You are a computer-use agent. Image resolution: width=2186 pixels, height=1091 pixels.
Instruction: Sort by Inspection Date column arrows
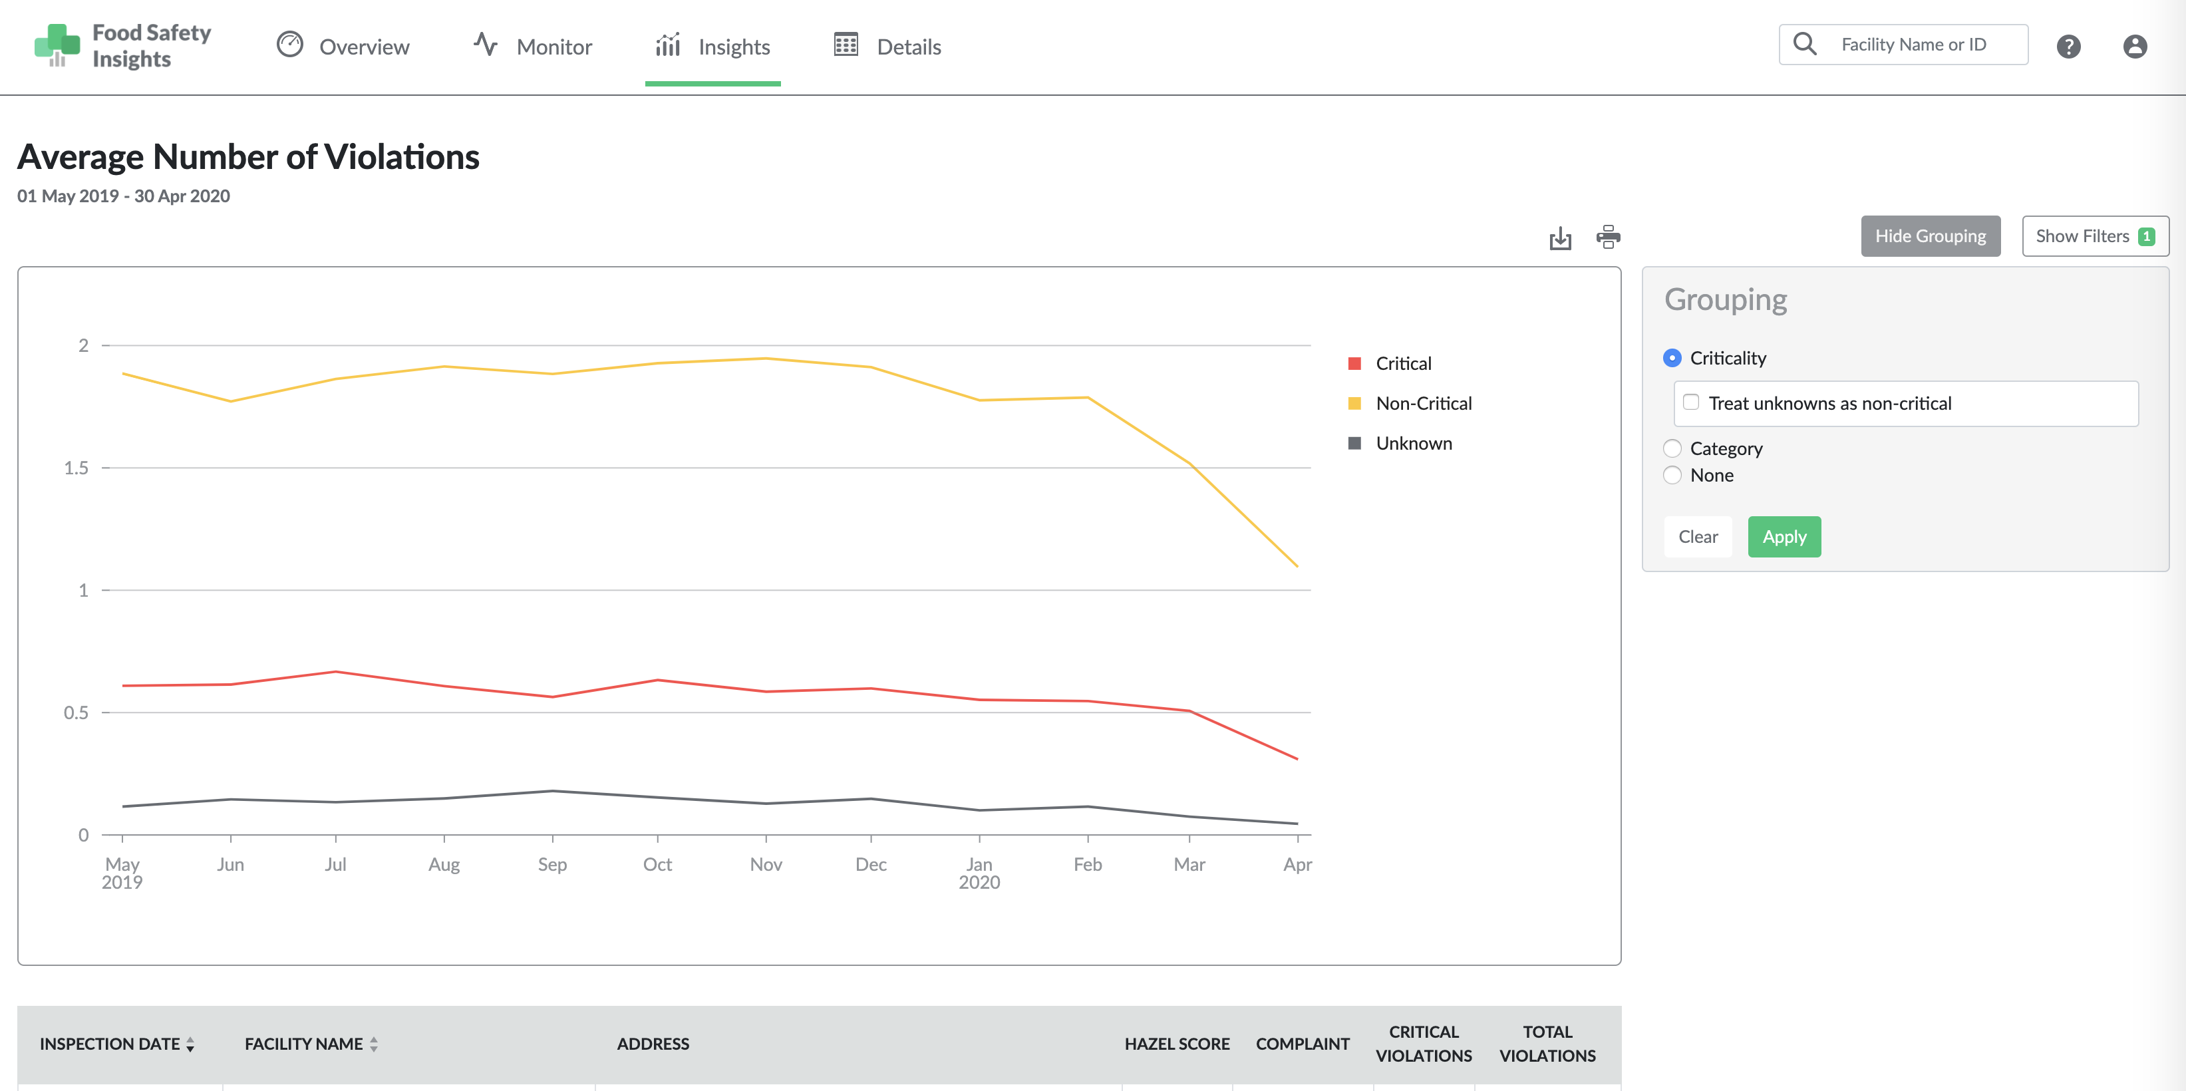click(190, 1044)
